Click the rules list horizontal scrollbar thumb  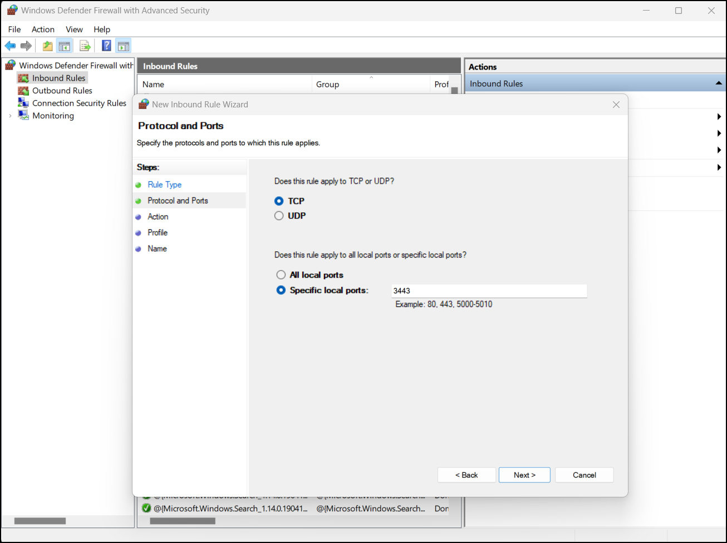[x=183, y=521]
